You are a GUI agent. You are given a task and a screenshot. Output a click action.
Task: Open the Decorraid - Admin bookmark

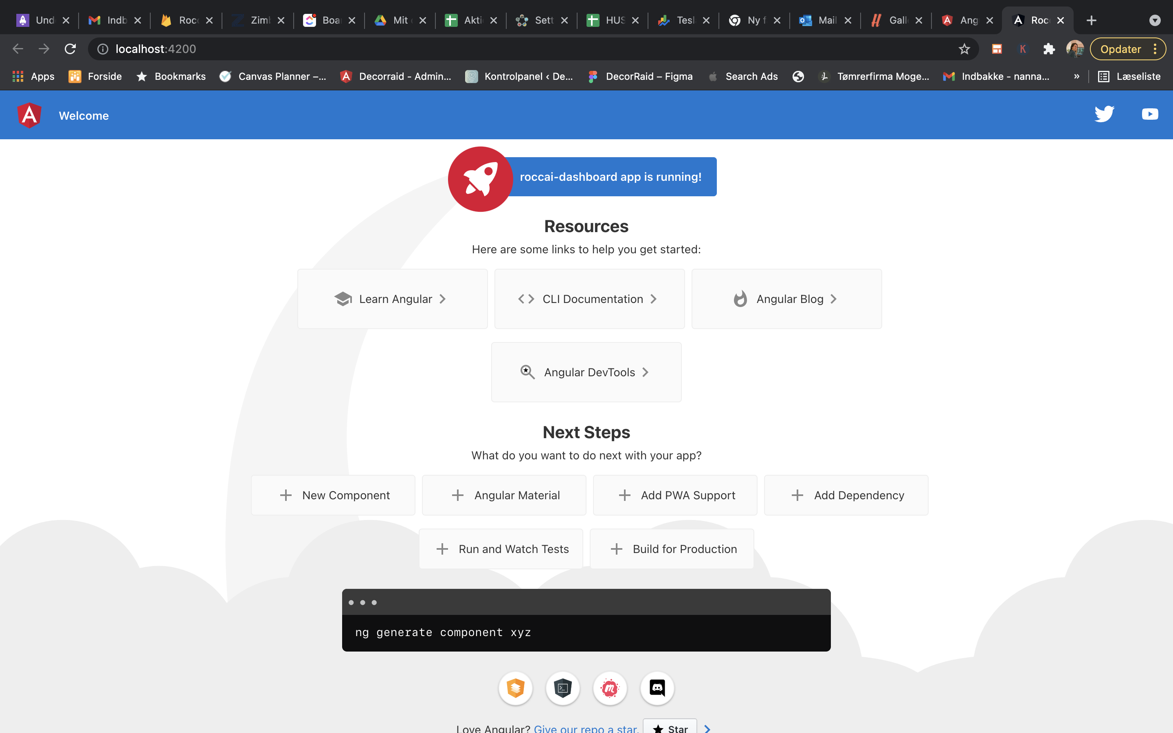395,76
